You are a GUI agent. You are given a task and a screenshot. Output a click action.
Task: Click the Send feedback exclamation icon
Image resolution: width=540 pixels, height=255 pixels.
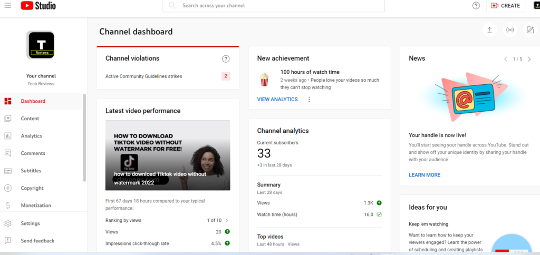(x=7, y=241)
